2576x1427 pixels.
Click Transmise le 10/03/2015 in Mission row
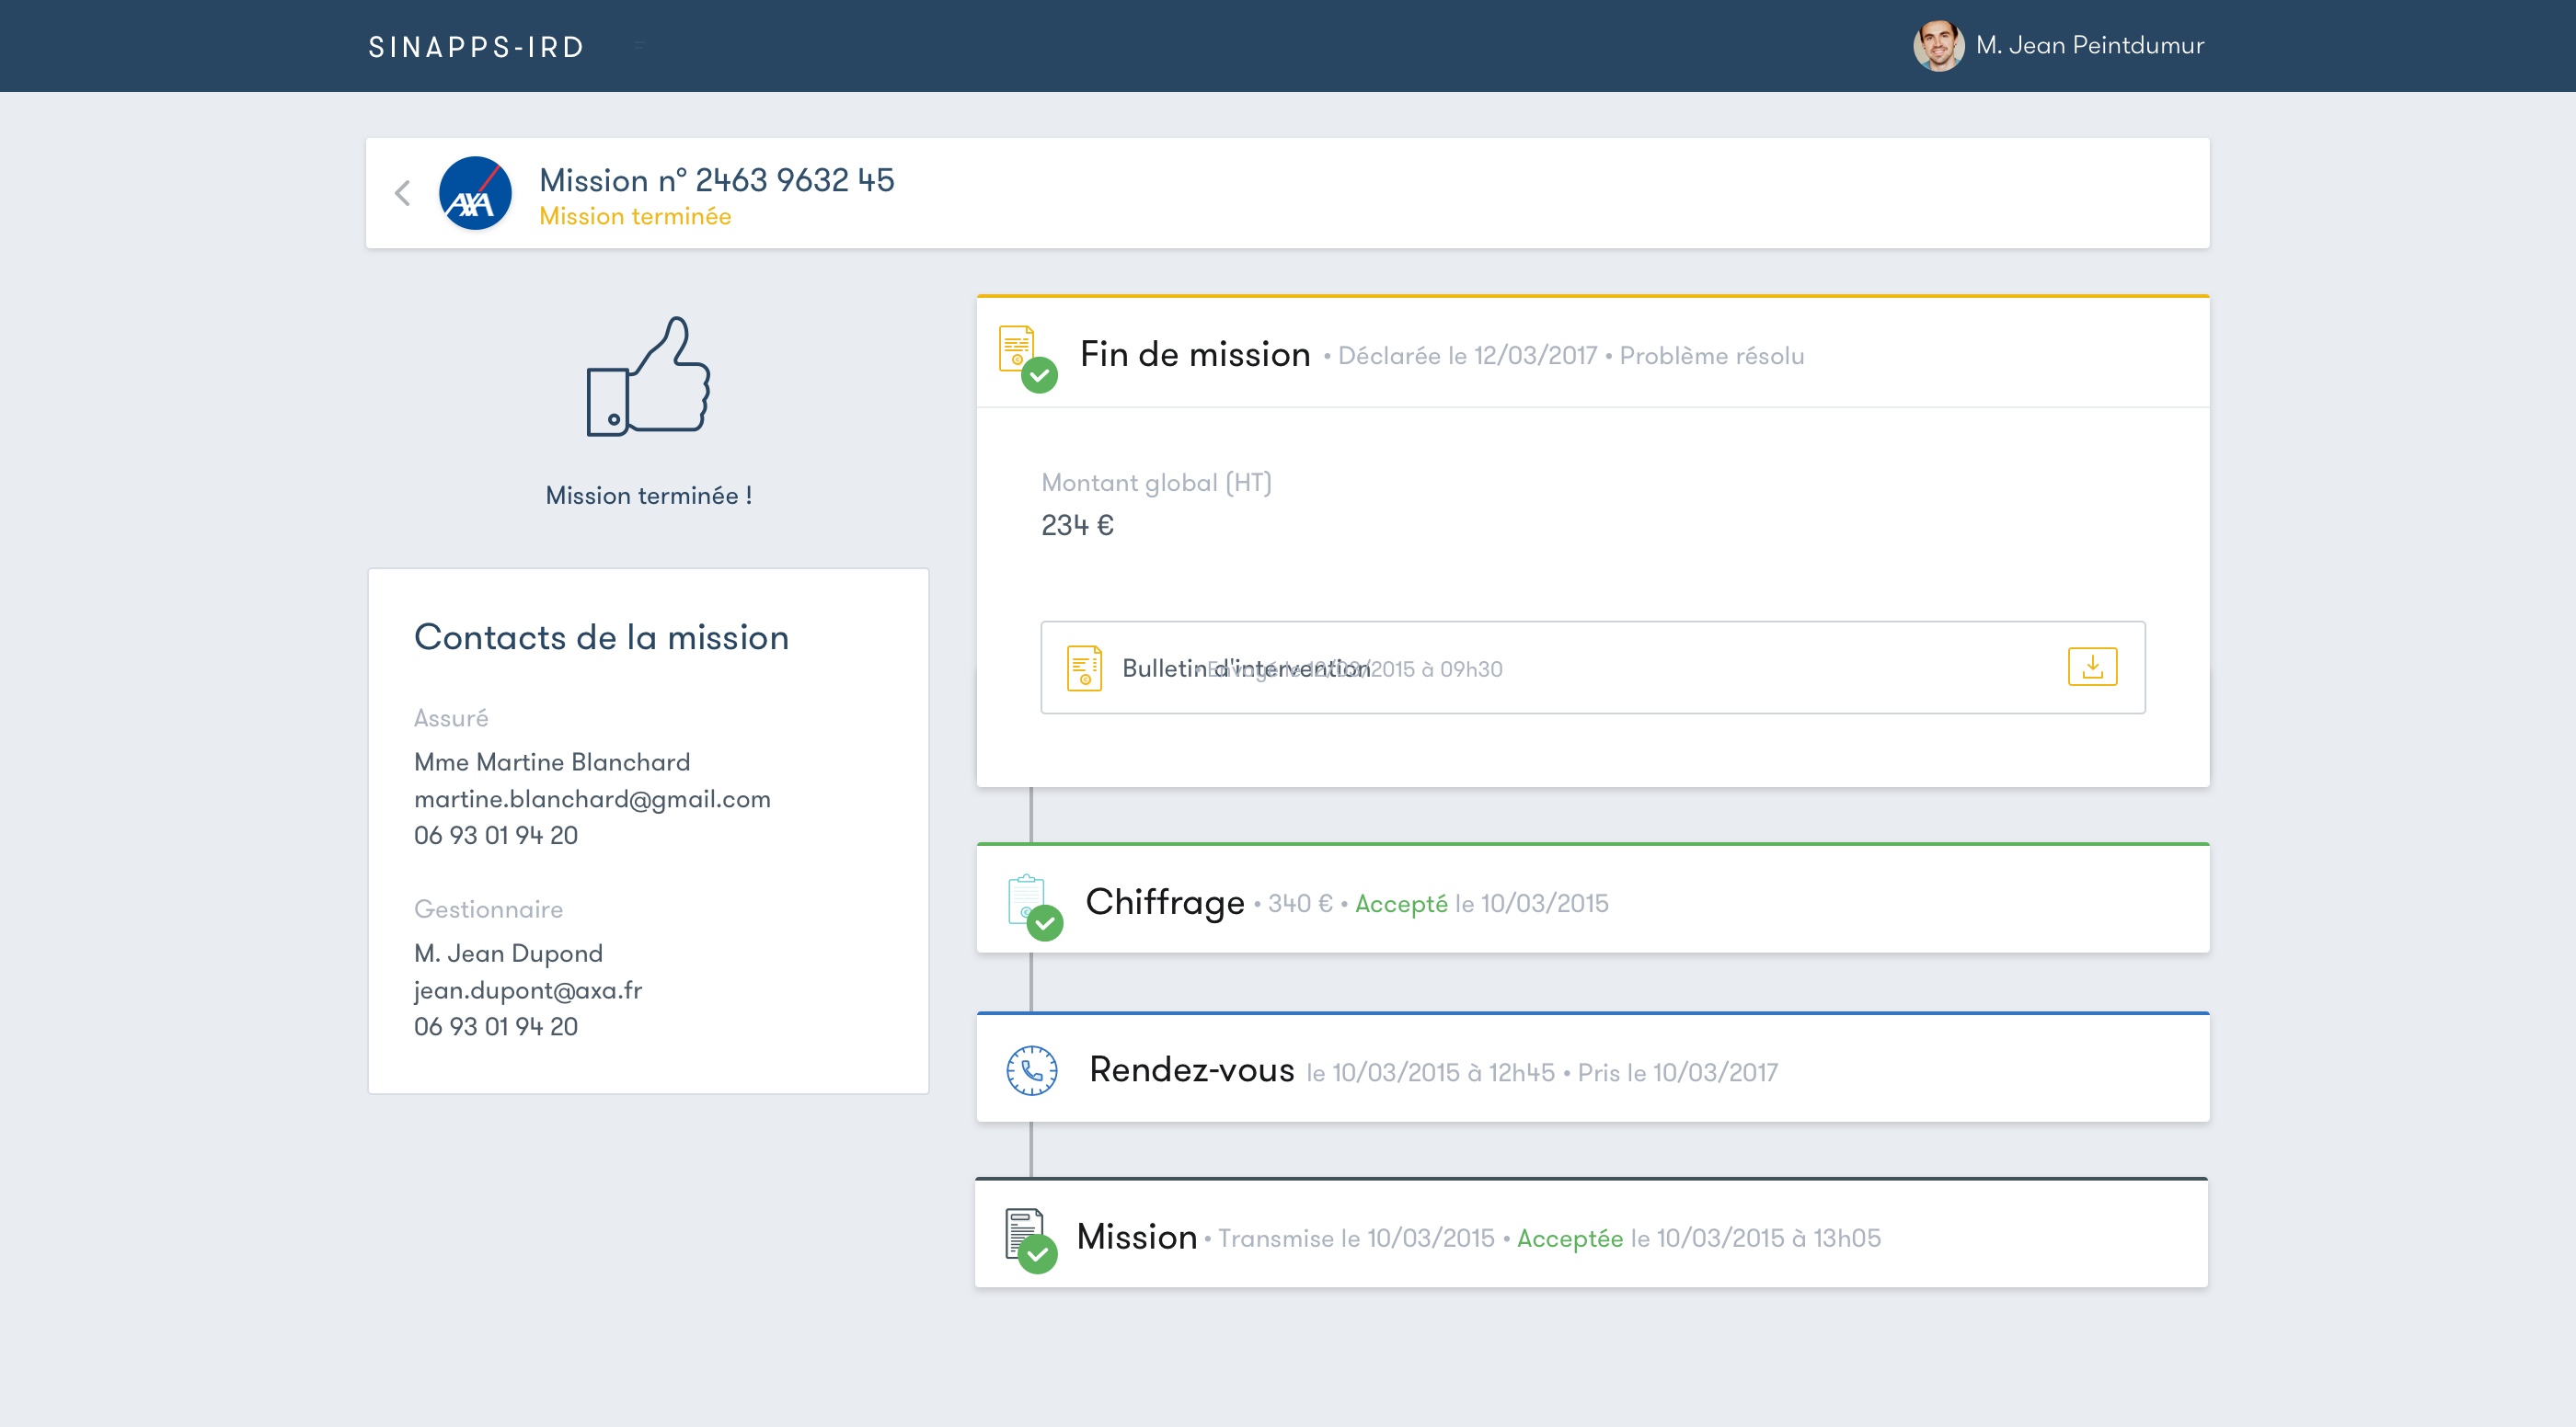click(x=1356, y=1239)
